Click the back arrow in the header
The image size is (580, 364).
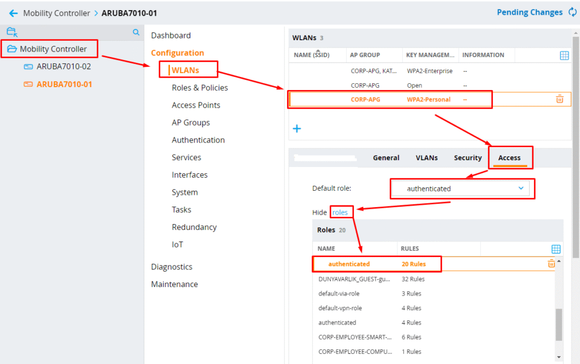tap(14, 13)
